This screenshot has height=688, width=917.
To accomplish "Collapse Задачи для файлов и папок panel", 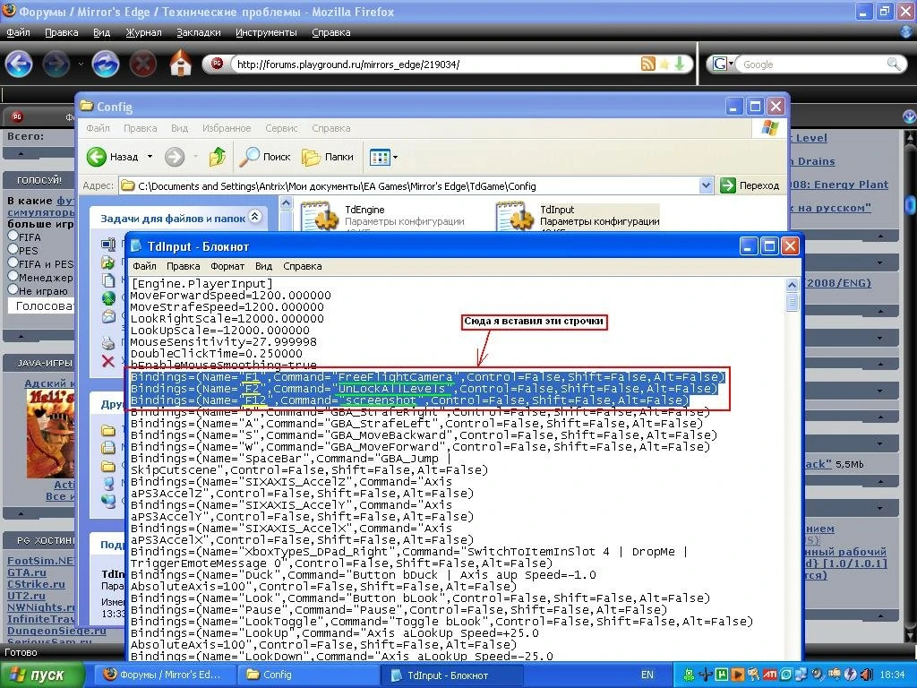I will tap(255, 217).
